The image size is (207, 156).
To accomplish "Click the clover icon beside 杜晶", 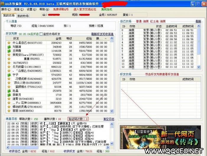I will click(9, 91).
